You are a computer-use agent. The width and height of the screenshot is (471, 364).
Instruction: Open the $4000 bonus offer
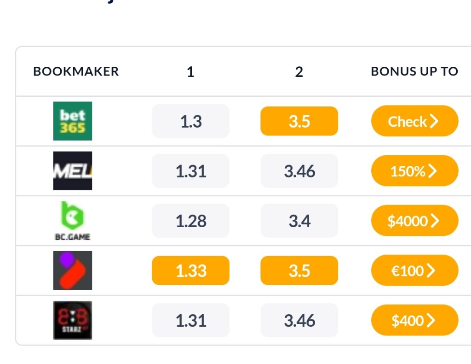click(x=414, y=221)
